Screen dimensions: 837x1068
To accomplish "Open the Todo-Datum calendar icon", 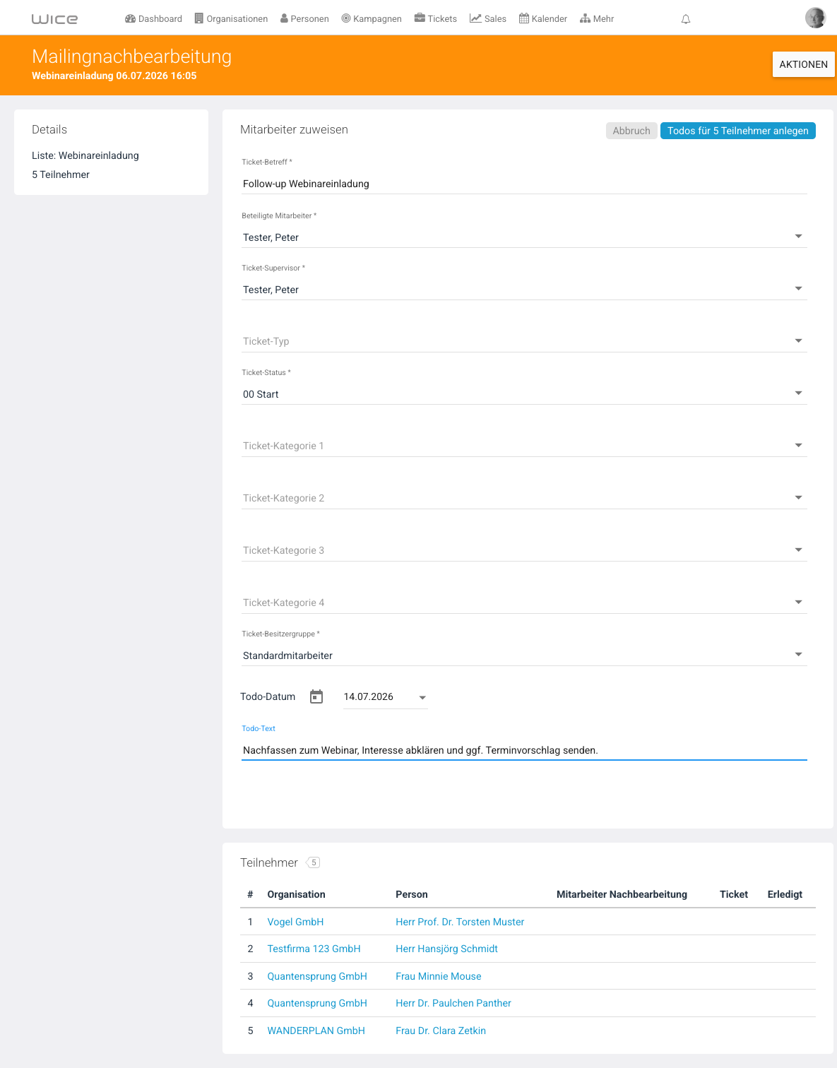I will coord(316,696).
